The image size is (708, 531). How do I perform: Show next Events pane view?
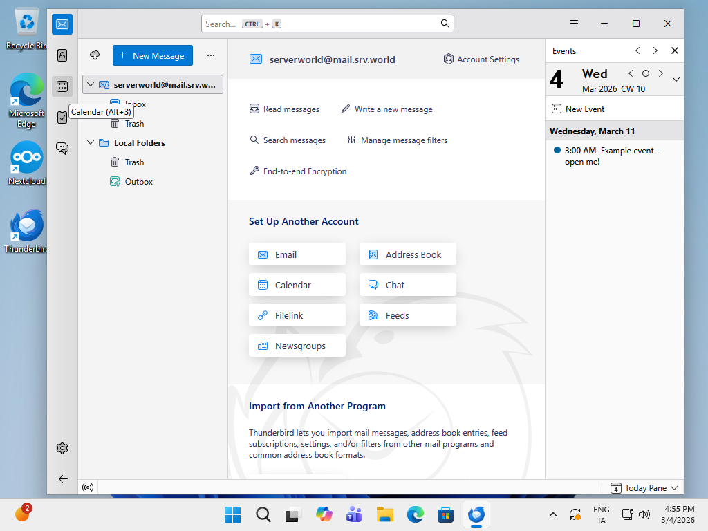coord(655,50)
